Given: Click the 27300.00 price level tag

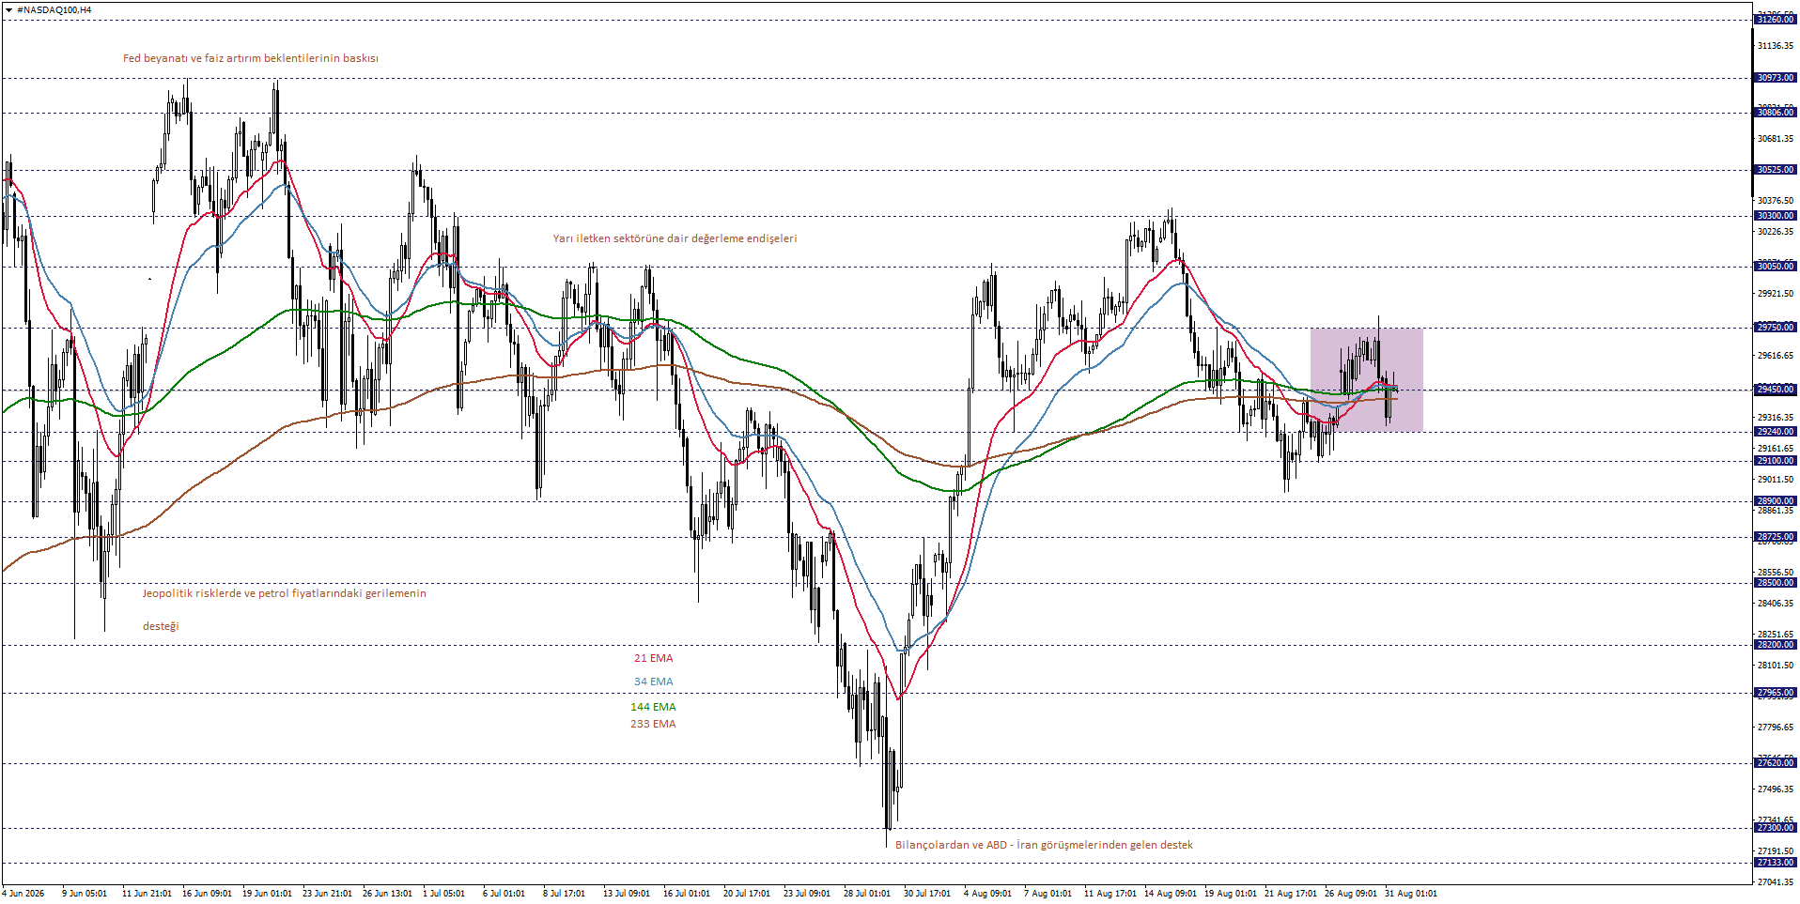Looking at the screenshot, I should (1775, 828).
